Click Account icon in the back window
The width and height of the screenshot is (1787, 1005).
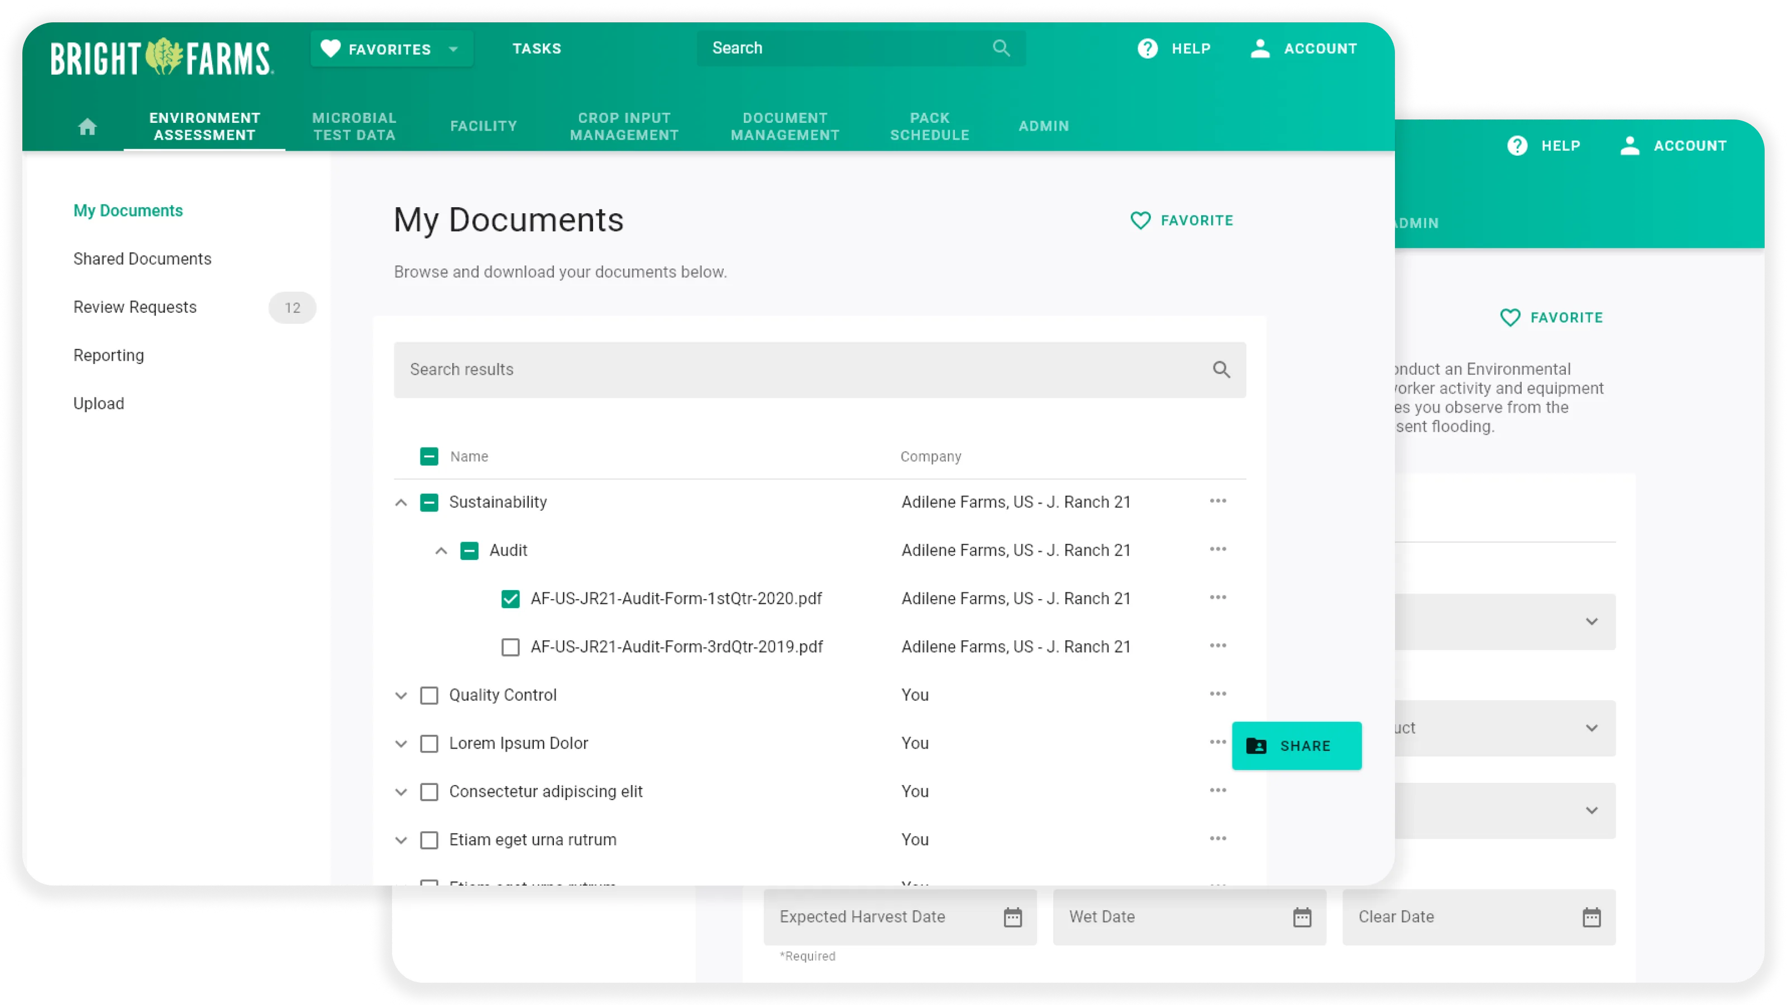pos(1630,146)
